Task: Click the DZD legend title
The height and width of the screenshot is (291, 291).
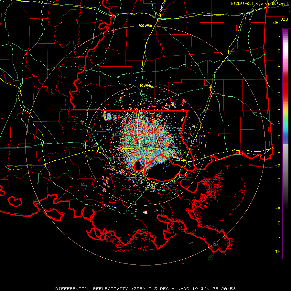Action: (x=284, y=19)
